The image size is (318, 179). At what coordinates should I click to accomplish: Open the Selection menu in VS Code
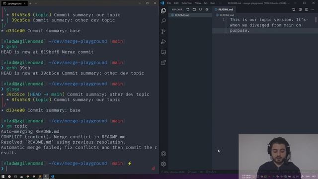(187, 3)
